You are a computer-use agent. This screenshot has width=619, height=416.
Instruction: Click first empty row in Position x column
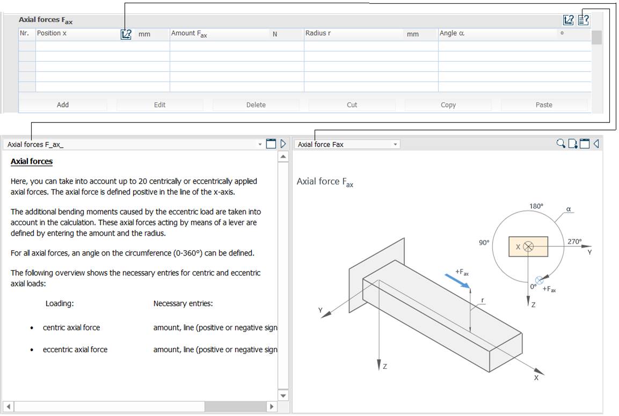(x=103, y=46)
